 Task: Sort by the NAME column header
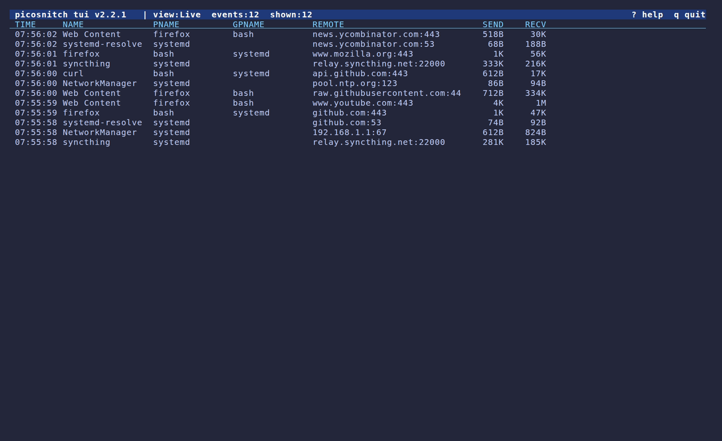click(73, 24)
